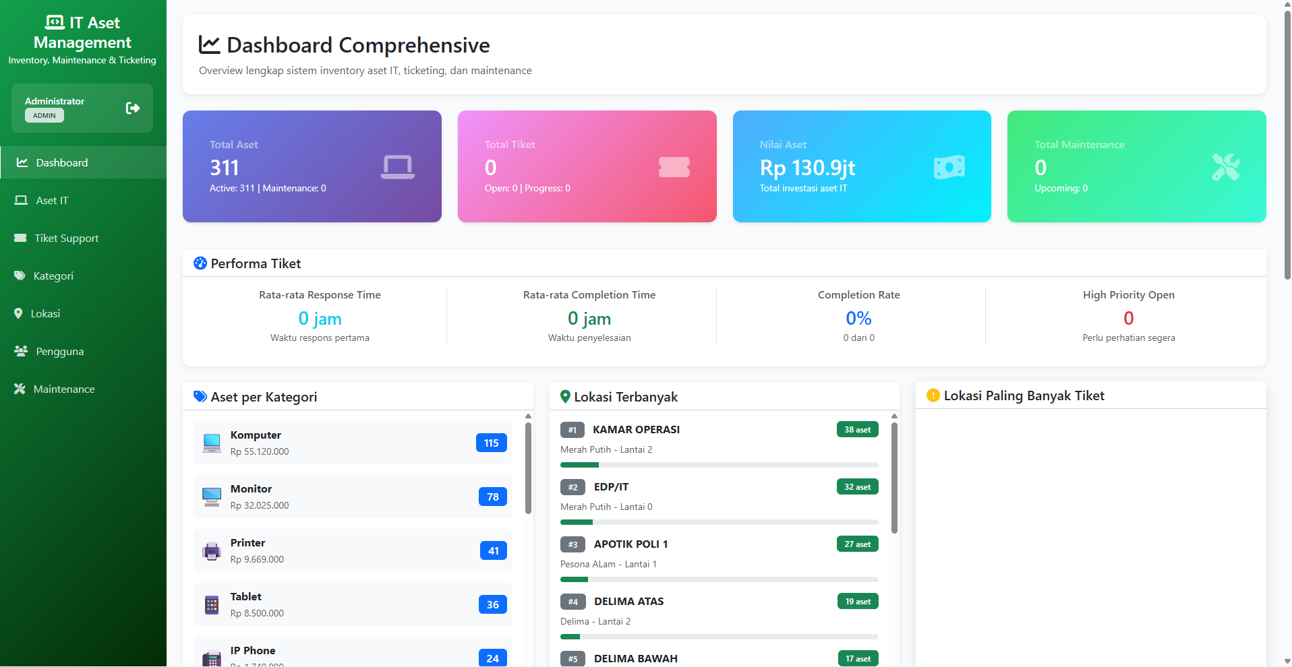This screenshot has width=1292, height=667.
Task: Click the laptop icon in Total Aset card
Action: tap(397, 167)
